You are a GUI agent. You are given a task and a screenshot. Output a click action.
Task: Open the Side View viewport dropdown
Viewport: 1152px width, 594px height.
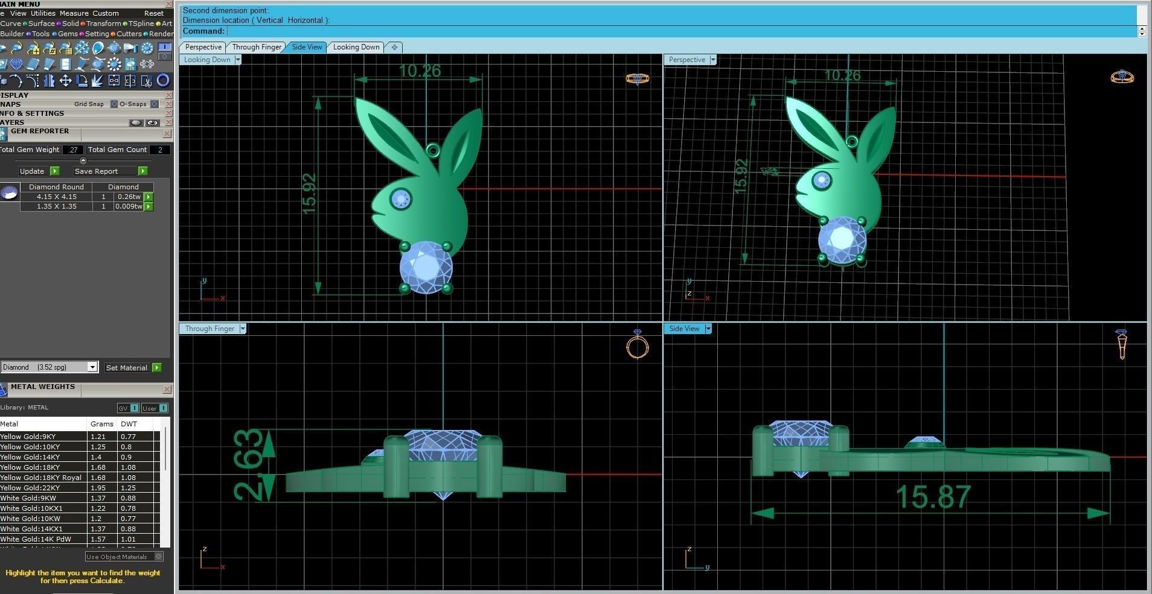[x=708, y=329]
